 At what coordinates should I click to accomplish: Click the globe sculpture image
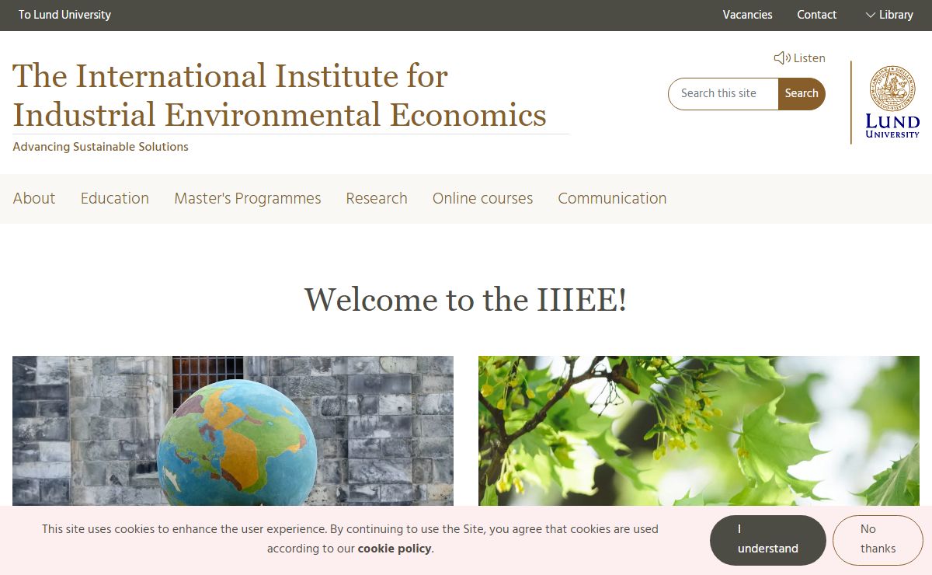pos(233,431)
